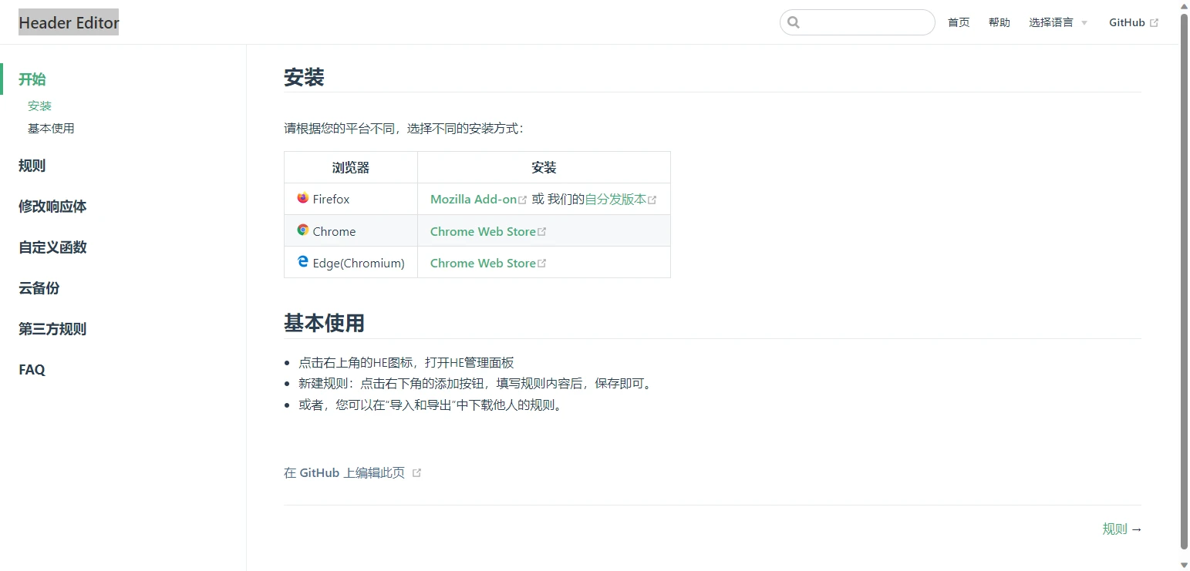
Task: Open 自定义函数 section in sidebar
Action: tap(52, 247)
